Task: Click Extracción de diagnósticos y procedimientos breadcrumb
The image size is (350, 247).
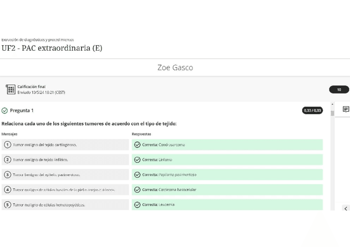Action: pyautogui.click(x=38, y=40)
